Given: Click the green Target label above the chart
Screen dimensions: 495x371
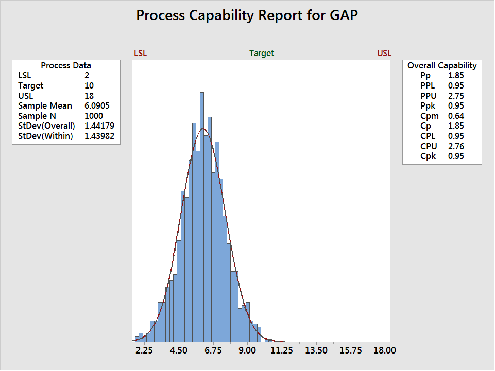Looking at the screenshot, I should 261,54.
